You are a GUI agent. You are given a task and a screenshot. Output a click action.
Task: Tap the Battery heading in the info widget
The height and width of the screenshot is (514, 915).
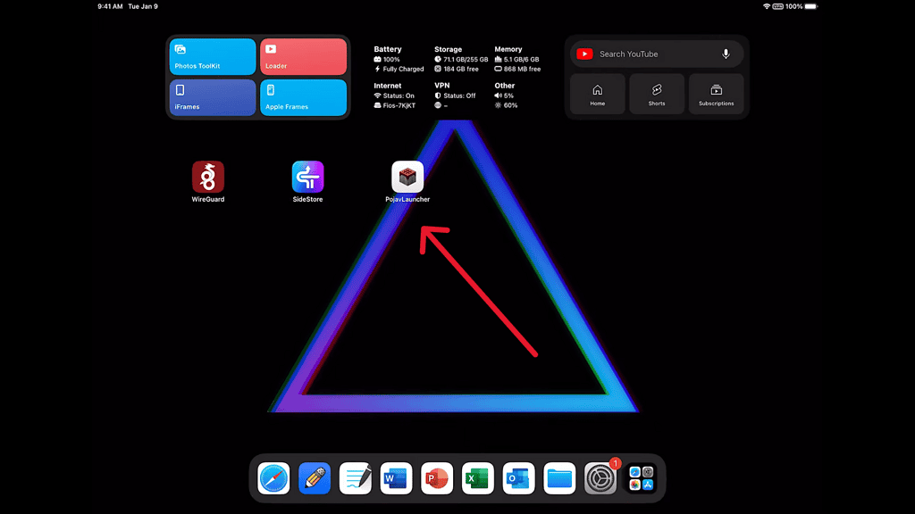click(388, 50)
